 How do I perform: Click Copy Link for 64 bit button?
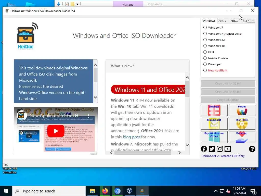tap(228, 92)
